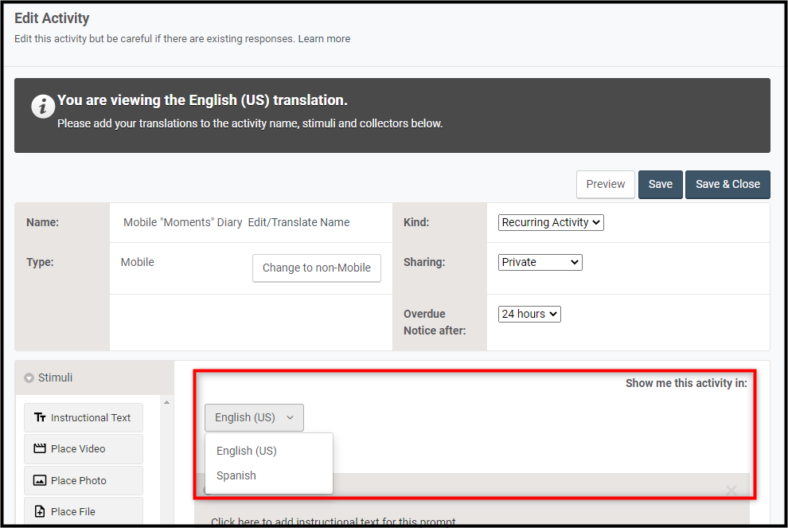
Task: Click the stimuli list scroll-up arrow
Action: pyautogui.click(x=167, y=402)
